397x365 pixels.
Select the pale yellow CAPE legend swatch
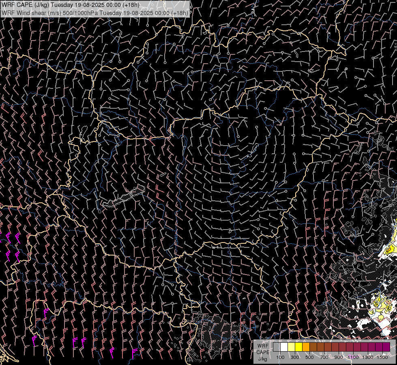292,347
